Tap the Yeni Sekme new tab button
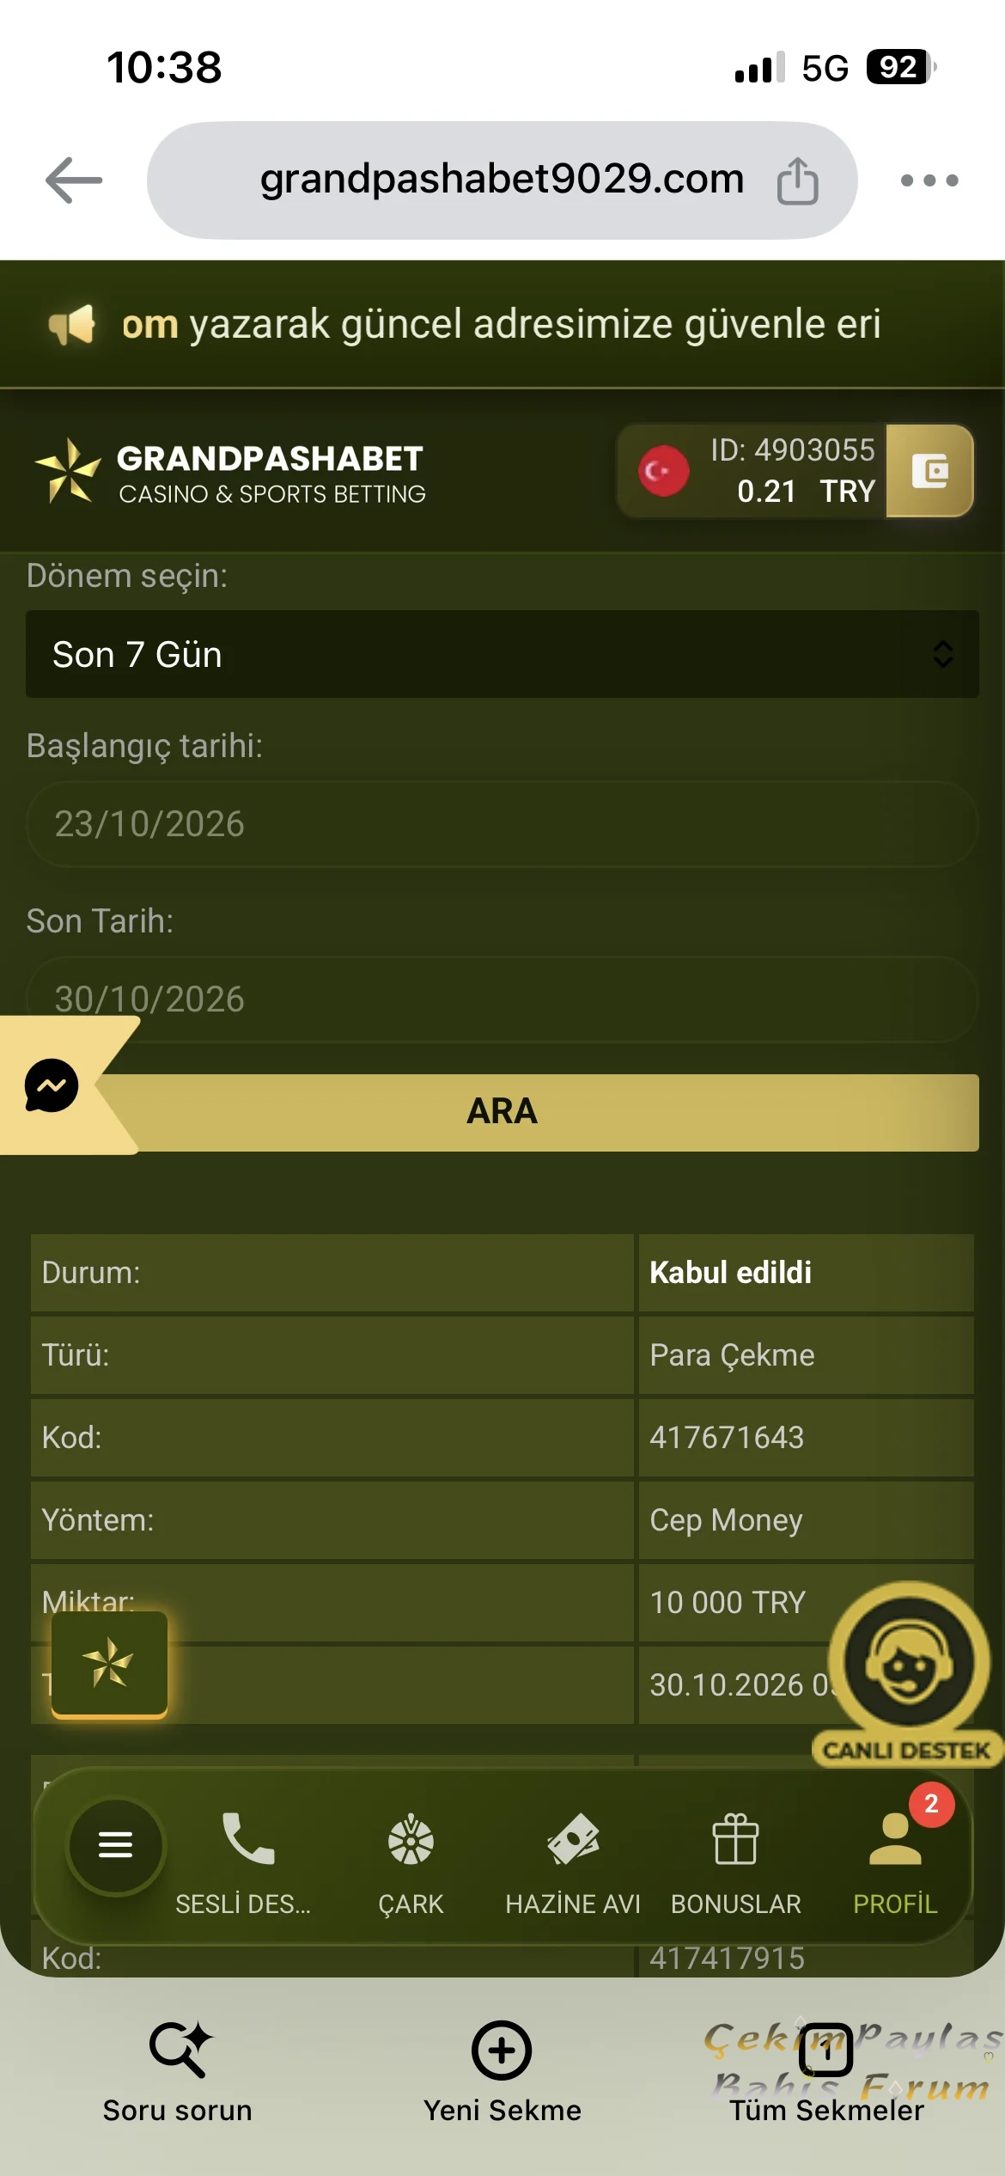The width and height of the screenshot is (1005, 2176). click(502, 2073)
